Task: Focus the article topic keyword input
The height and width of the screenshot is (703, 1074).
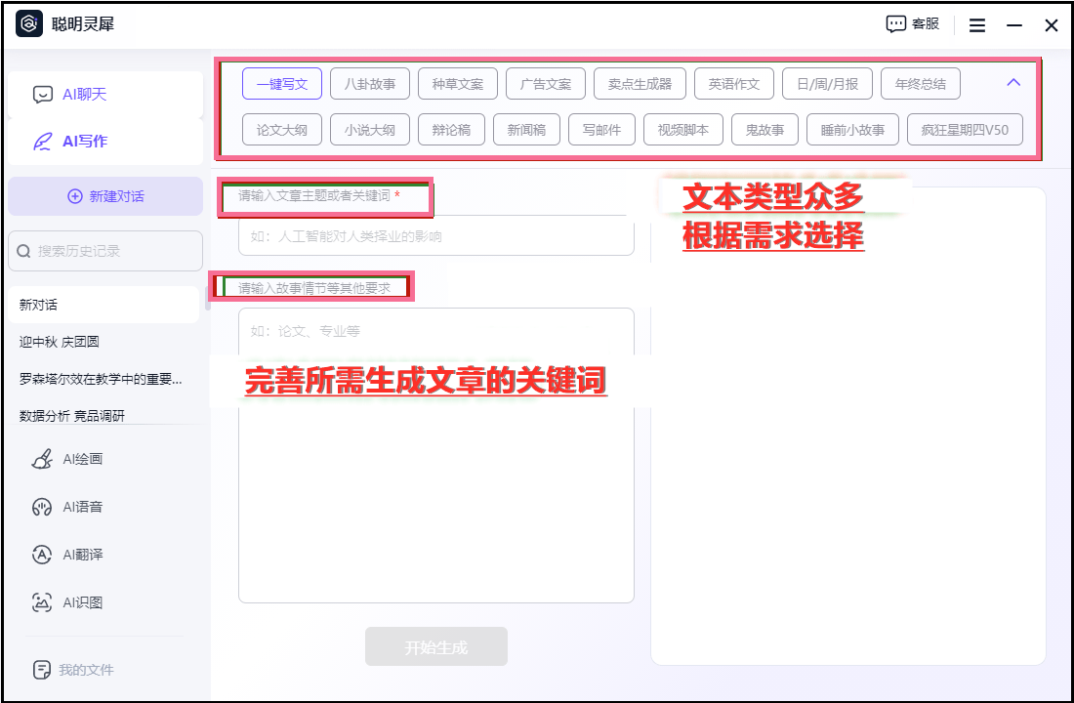Action: [435, 236]
